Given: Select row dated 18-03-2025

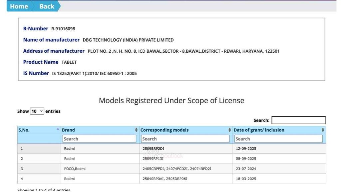Looking at the screenshot, I should [x=246, y=179].
